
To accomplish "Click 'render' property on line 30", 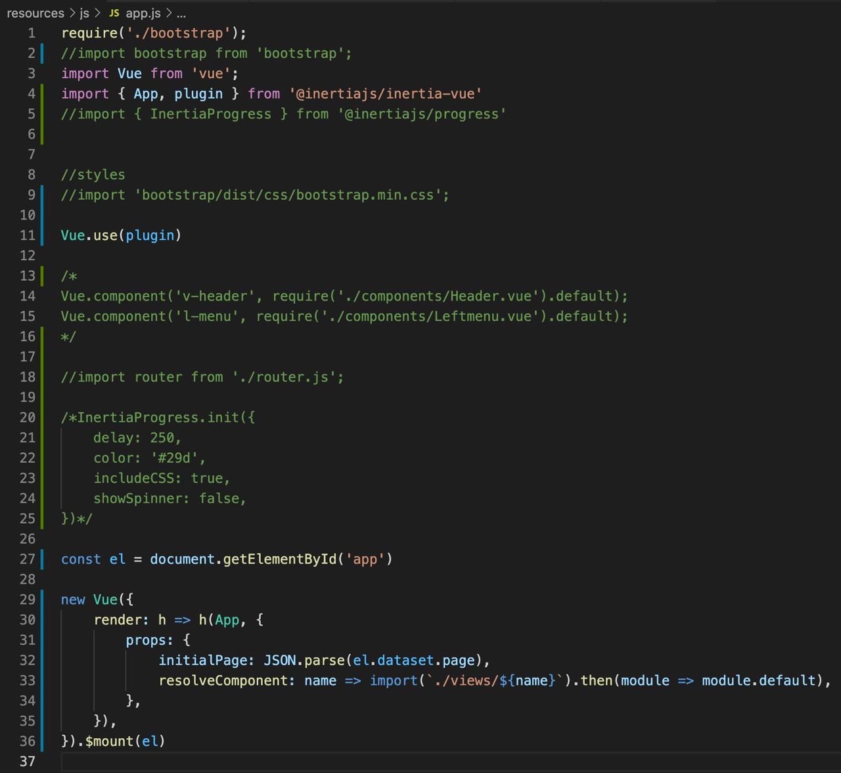I will point(117,620).
